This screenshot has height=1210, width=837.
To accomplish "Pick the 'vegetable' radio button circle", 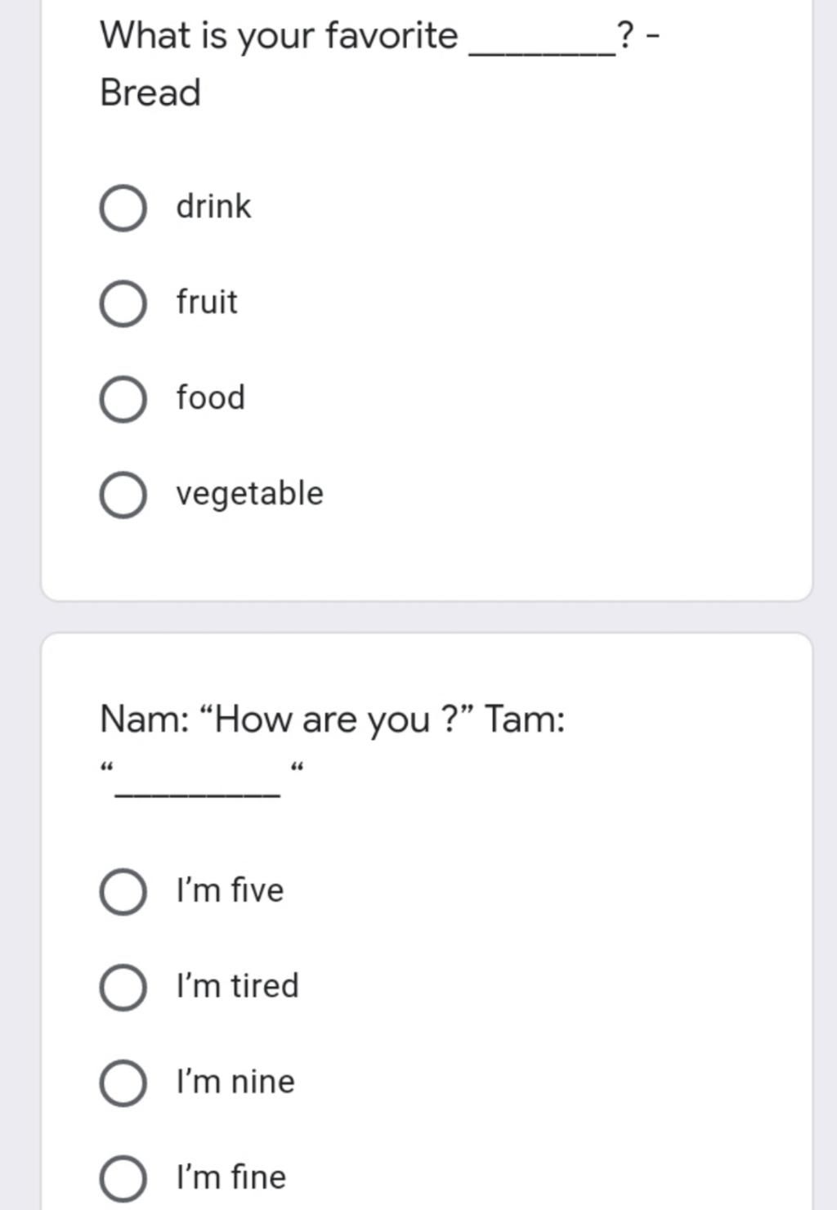I will 123,495.
